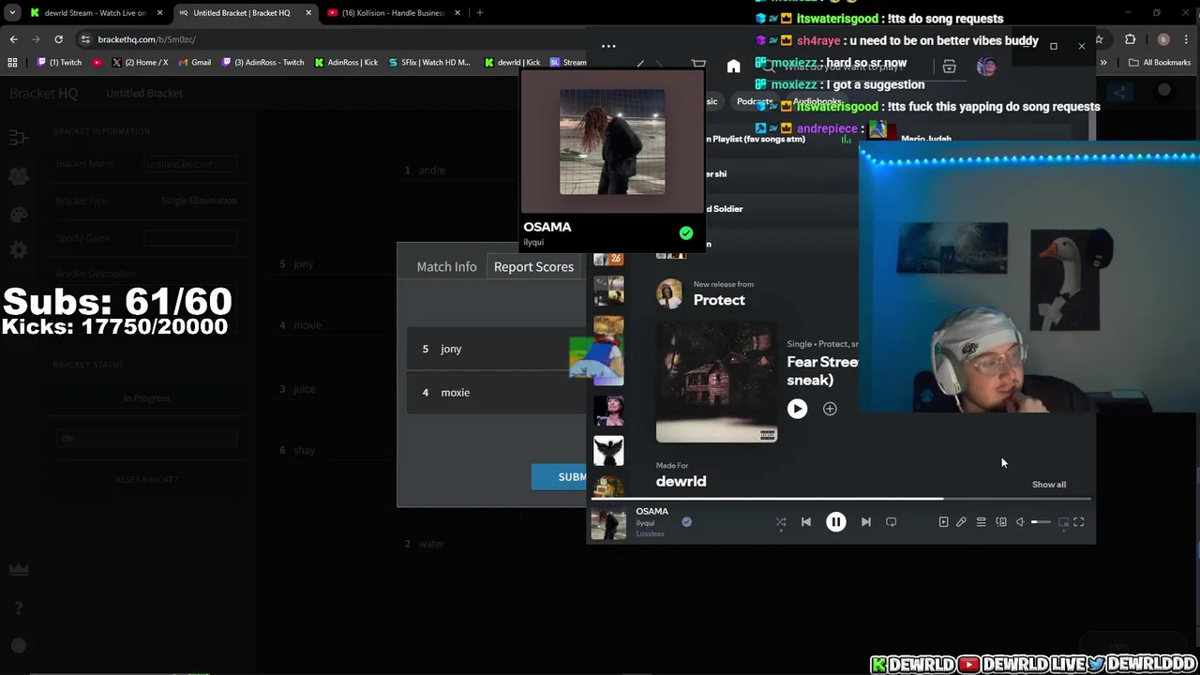
Task: Switch to the Report Scores tab
Action: pos(533,267)
